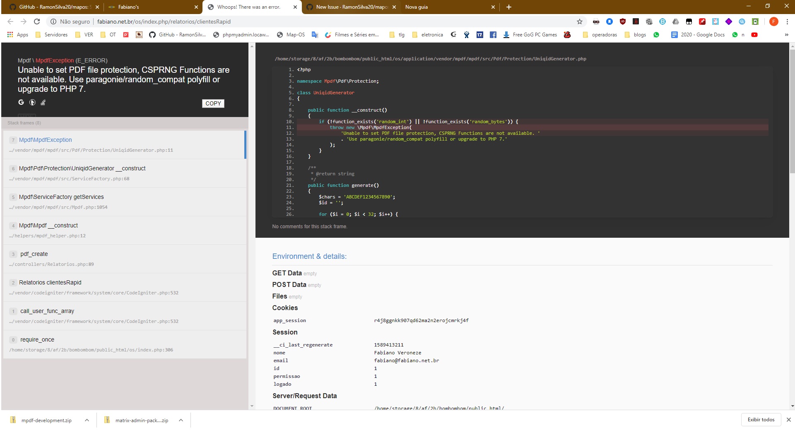Open options for mpdf-development.zip download
795x430 pixels.
coord(87,420)
